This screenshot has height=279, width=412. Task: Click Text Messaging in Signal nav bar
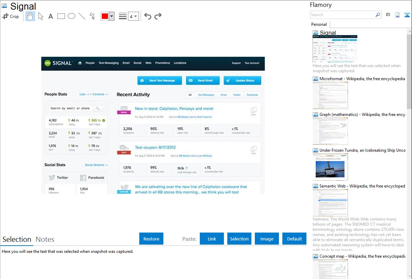coord(109,63)
